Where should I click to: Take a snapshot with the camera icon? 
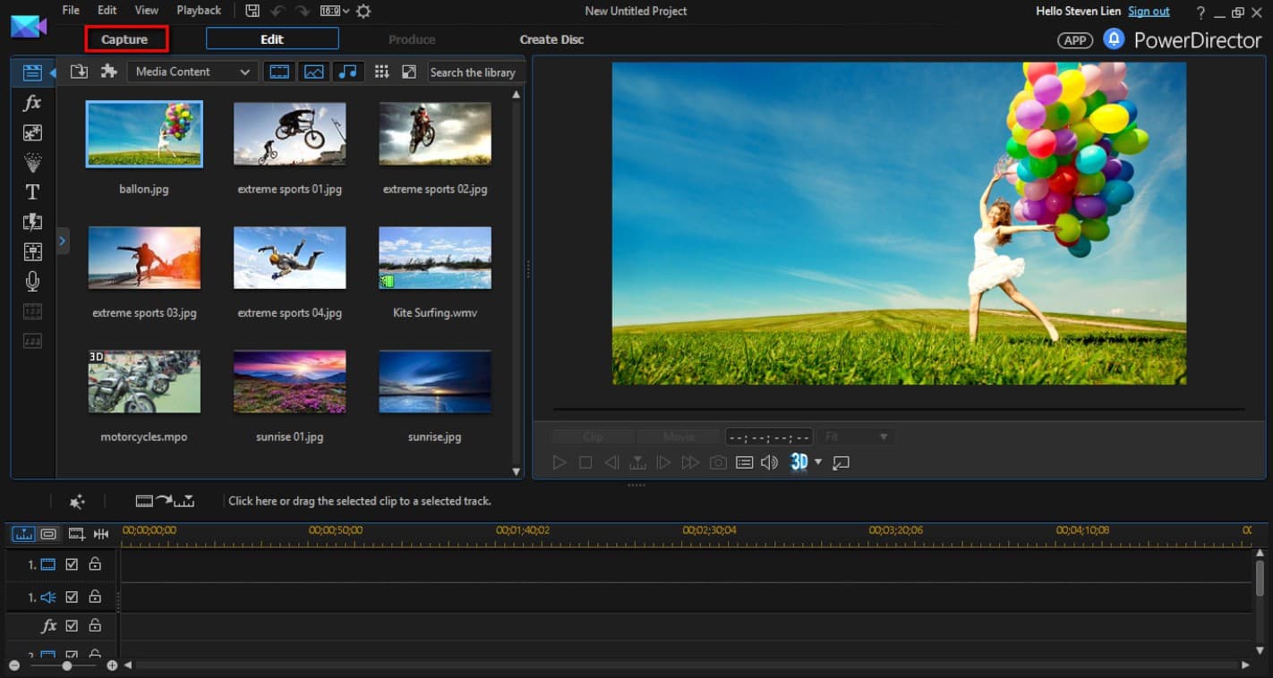(x=717, y=462)
